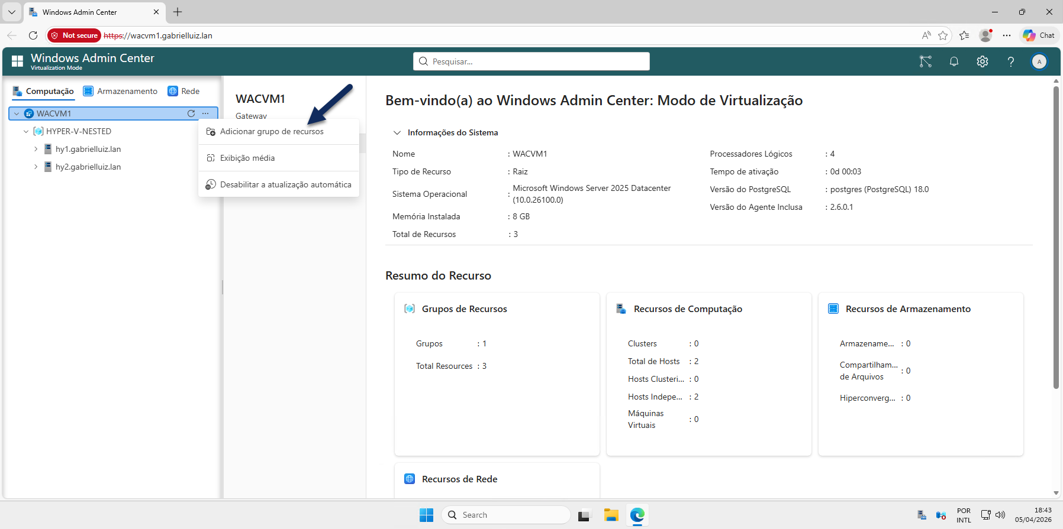Click the refresh icon on WACVM1 row
The width and height of the screenshot is (1063, 529).
point(191,113)
